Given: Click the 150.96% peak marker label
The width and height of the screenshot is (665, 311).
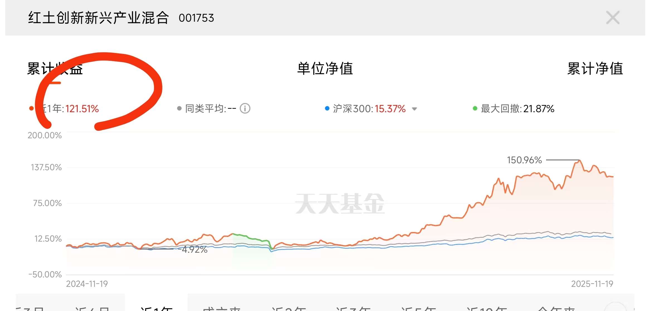Looking at the screenshot, I should pyautogui.click(x=524, y=160).
